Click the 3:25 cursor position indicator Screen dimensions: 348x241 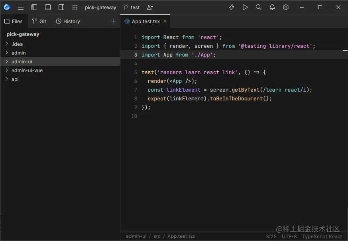(271, 237)
